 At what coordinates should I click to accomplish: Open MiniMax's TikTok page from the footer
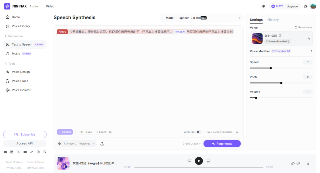coord(31,152)
